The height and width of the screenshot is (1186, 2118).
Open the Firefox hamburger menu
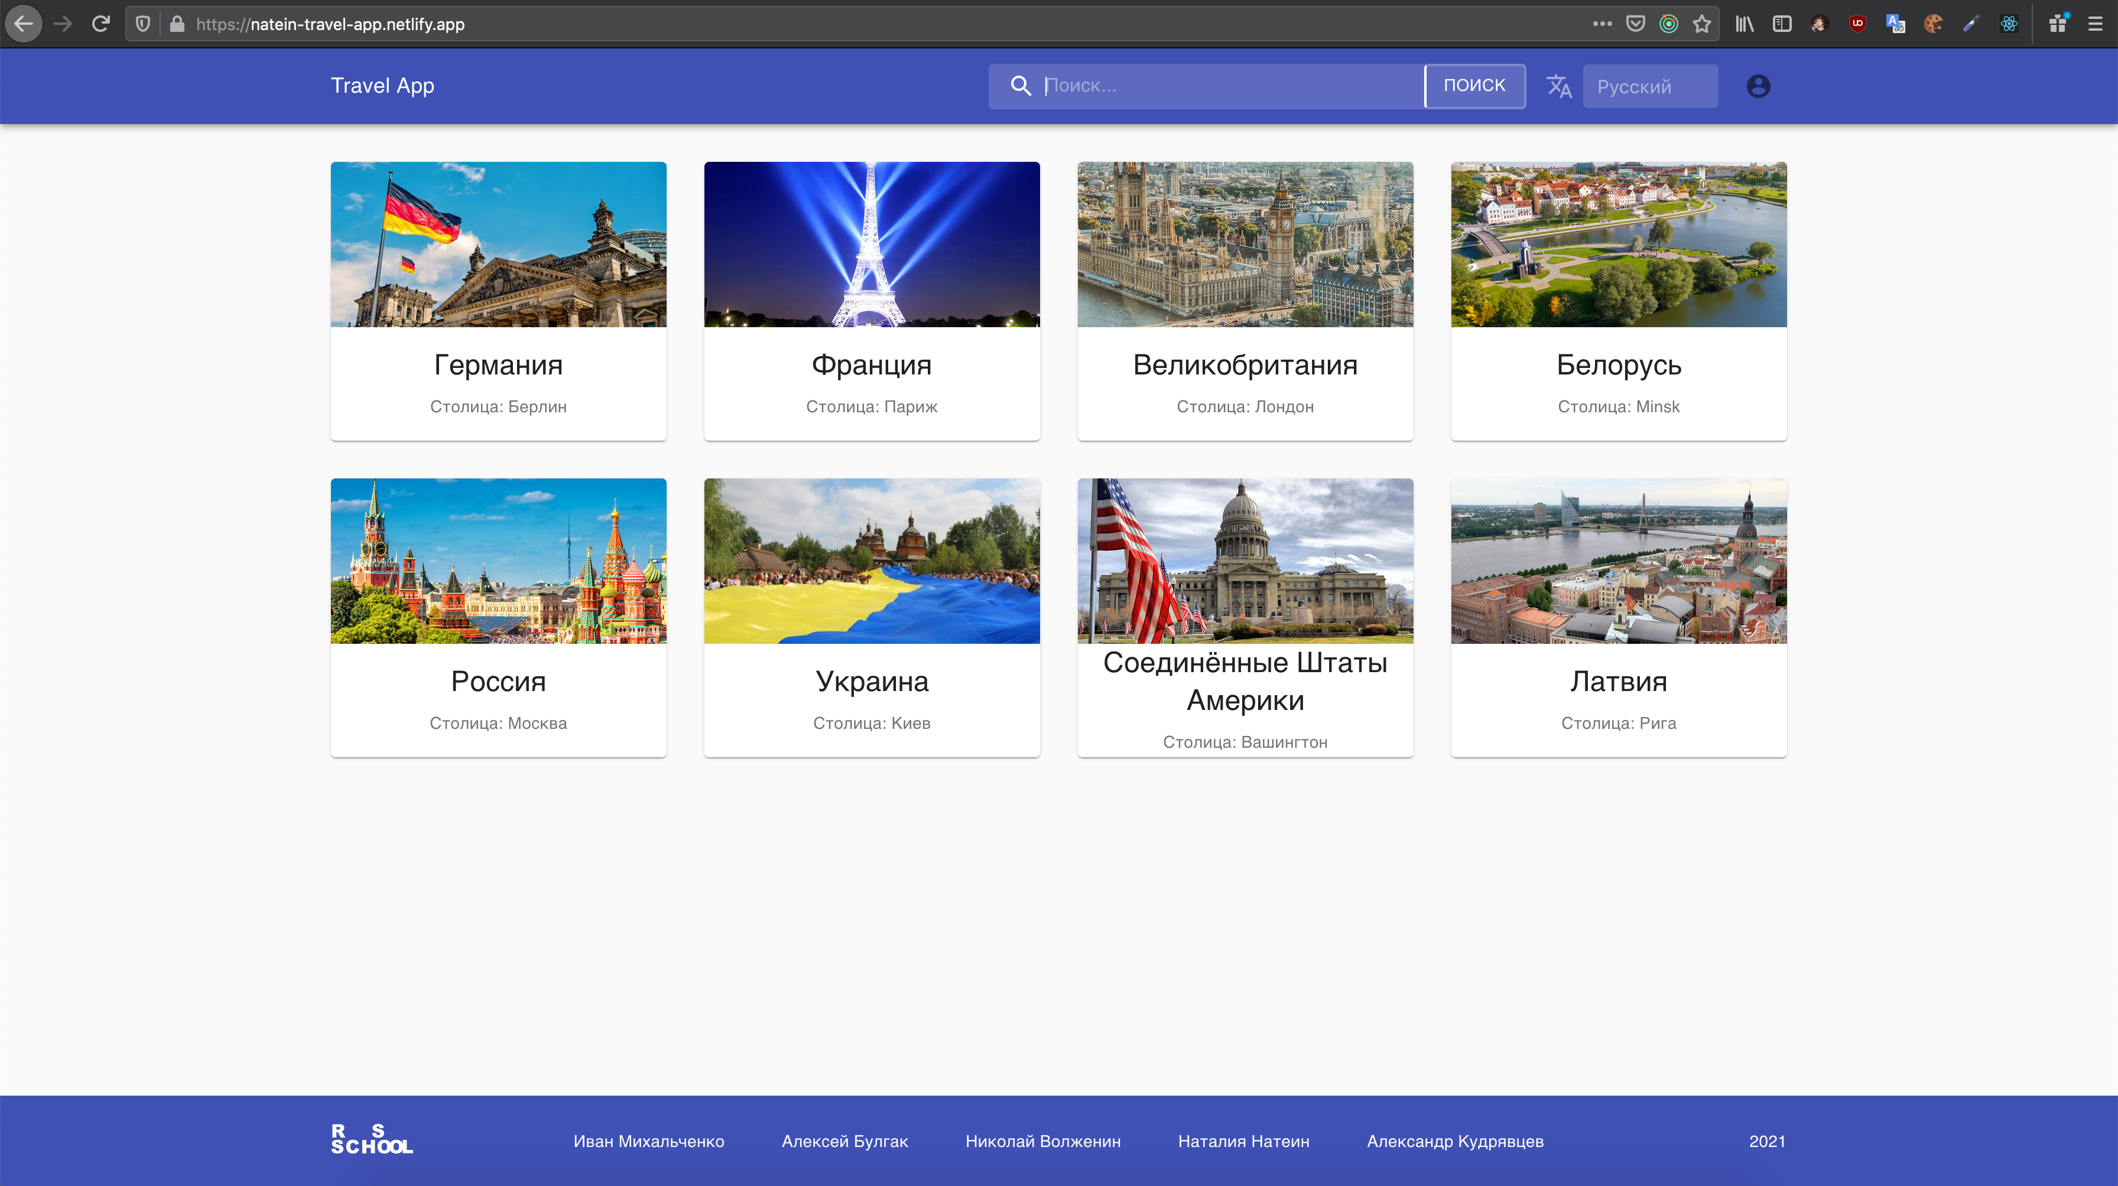(2094, 24)
